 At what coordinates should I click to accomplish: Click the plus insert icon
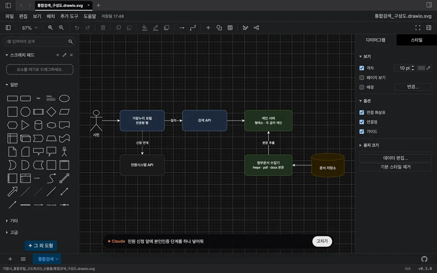click(208, 28)
